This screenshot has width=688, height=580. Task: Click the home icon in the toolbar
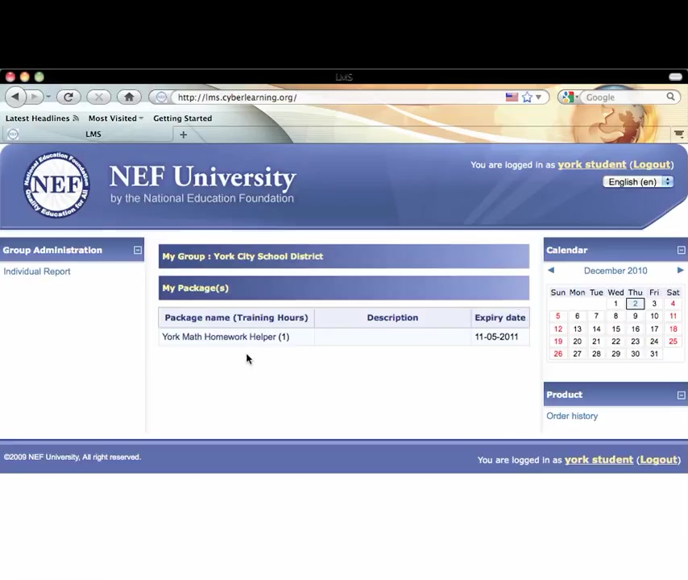(129, 97)
